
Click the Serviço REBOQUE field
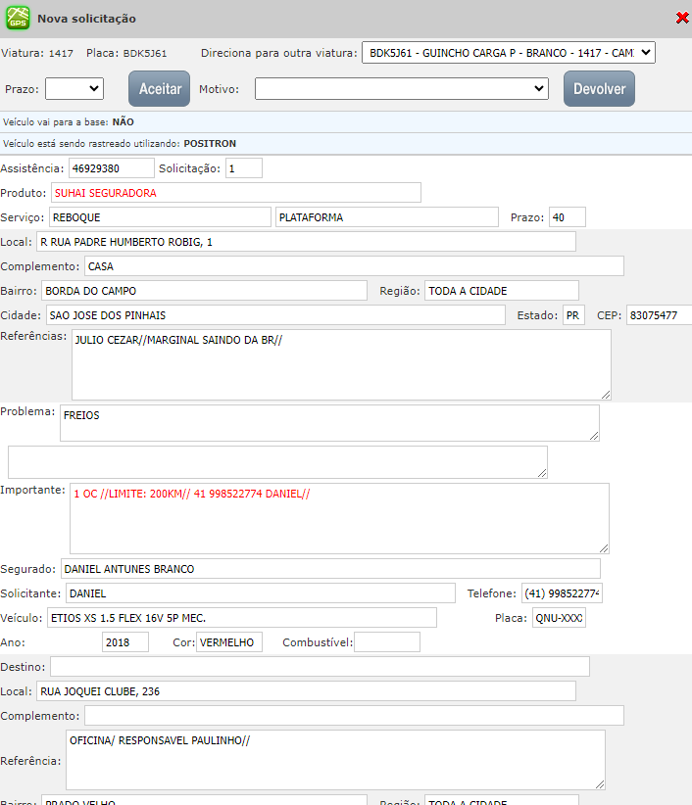tap(159, 217)
